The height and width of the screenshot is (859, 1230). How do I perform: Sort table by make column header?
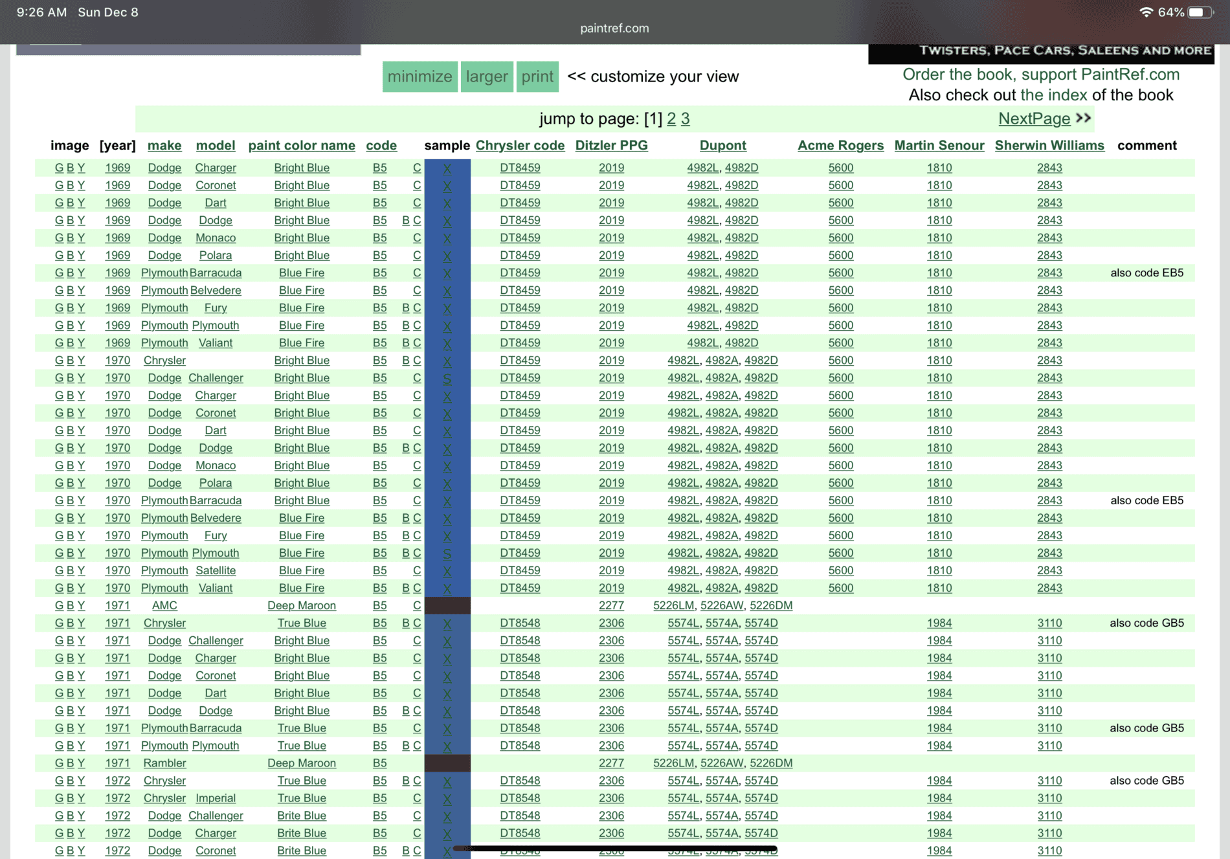(164, 146)
